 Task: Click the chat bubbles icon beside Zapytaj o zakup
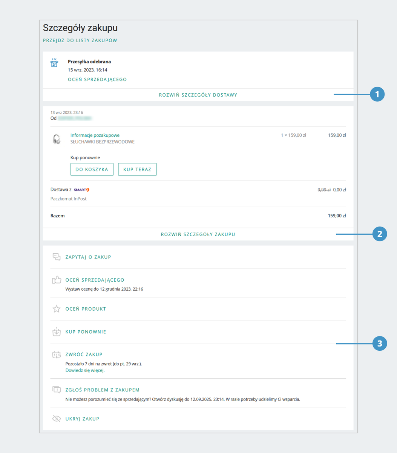click(57, 257)
